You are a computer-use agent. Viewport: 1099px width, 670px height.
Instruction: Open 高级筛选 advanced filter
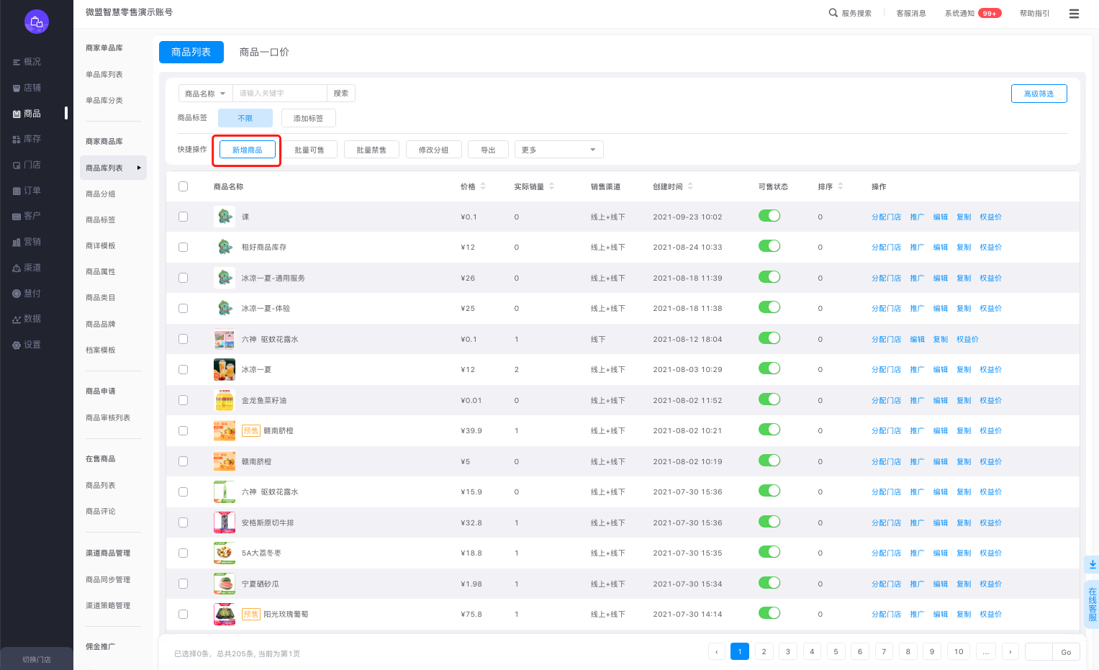point(1039,94)
